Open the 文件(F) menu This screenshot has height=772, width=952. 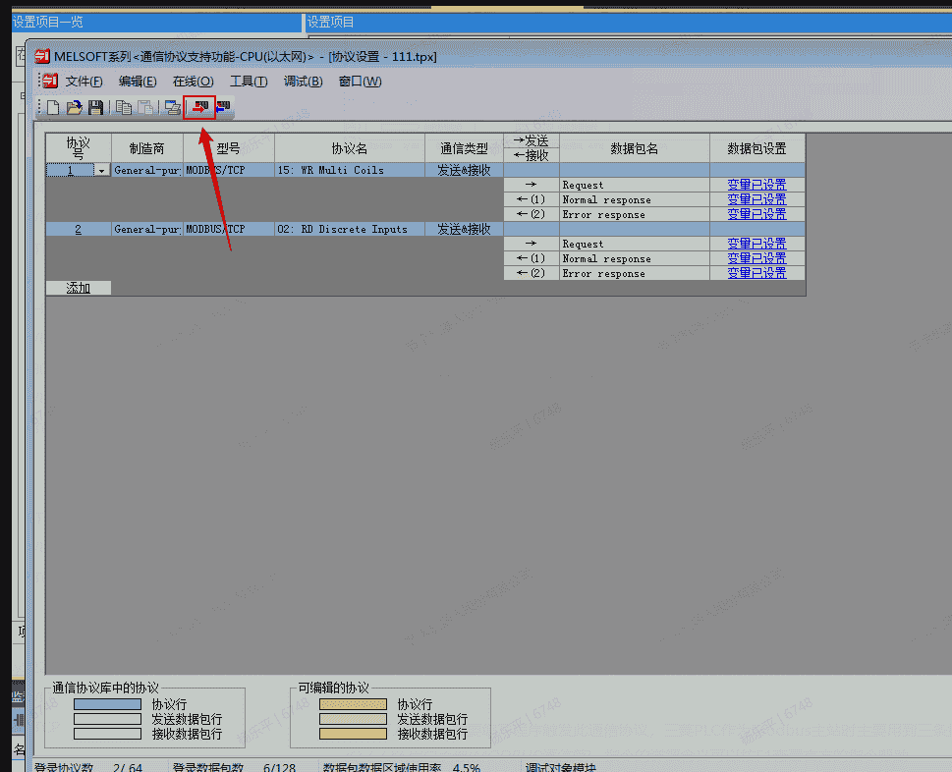pyautogui.click(x=84, y=82)
